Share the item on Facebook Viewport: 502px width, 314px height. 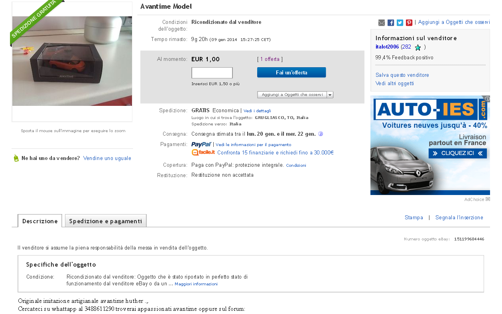(391, 23)
